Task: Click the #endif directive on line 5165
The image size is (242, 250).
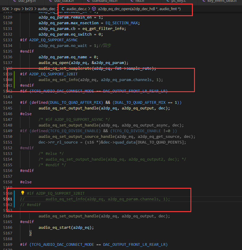Action: pyautogui.click(x=27, y=222)
